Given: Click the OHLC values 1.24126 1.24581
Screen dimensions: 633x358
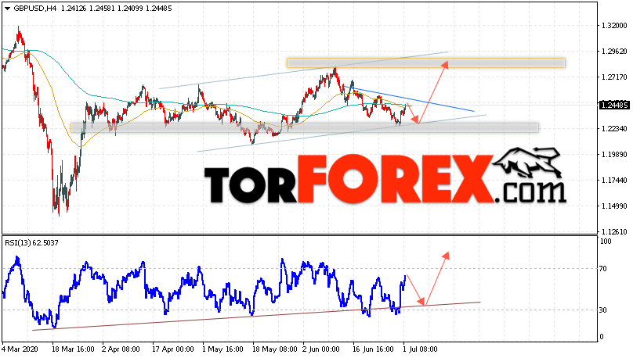Looking at the screenshot, I should click(89, 9).
